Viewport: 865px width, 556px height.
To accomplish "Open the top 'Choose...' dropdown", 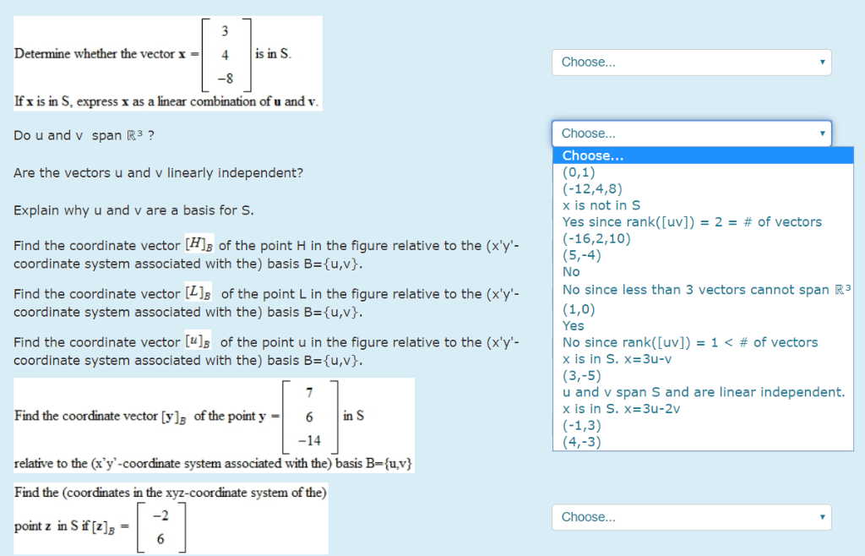I will pos(690,62).
